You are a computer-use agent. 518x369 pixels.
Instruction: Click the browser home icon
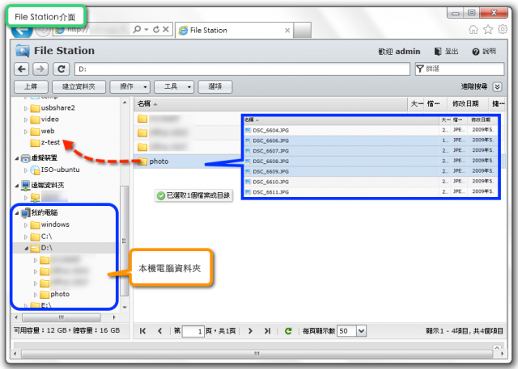[x=473, y=30]
